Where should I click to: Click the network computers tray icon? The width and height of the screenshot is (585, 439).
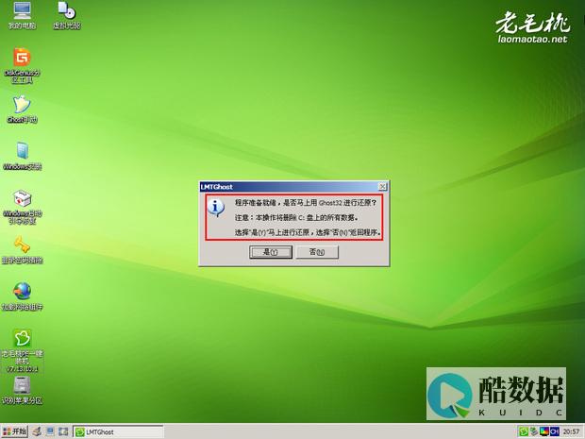[534, 431]
